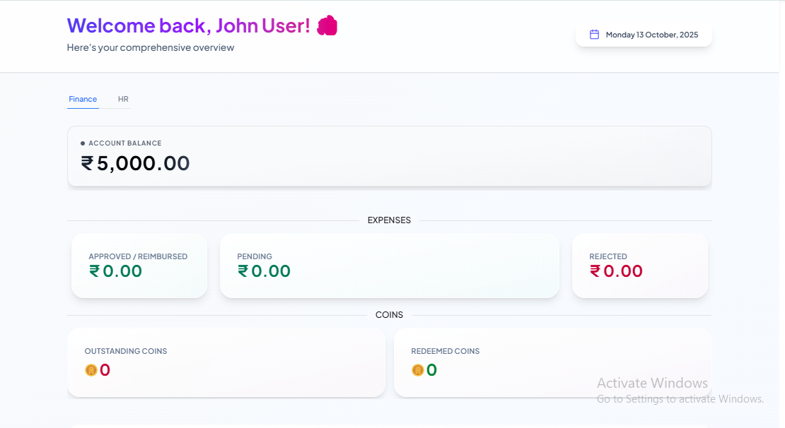
Task: Click the waving hand emoji in the heading
Action: coord(327,26)
